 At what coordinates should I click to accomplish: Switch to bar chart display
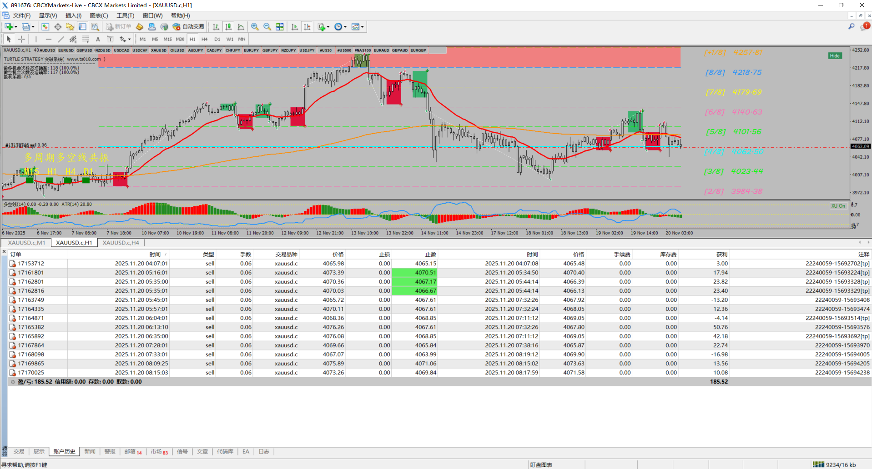(x=216, y=27)
